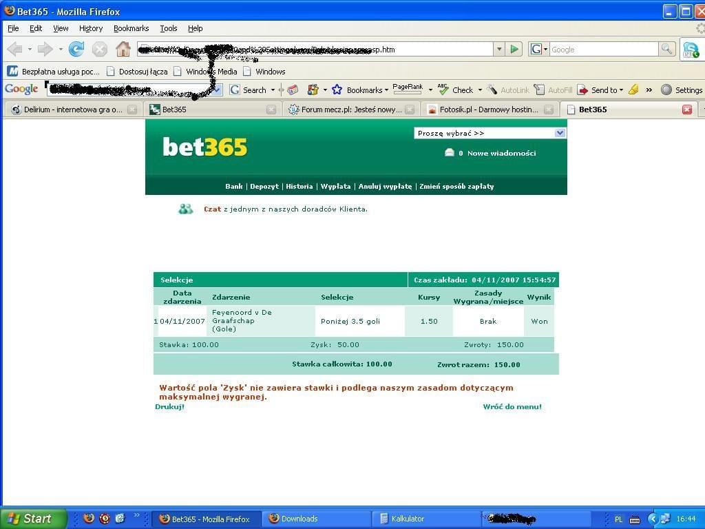Open the PageRank dropdown arrow

430,90
